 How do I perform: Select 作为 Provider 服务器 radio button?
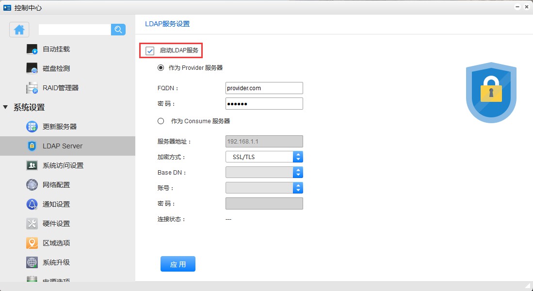click(x=161, y=68)
